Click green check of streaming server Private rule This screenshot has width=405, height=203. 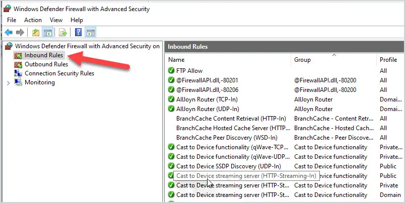tap(171, 185)
